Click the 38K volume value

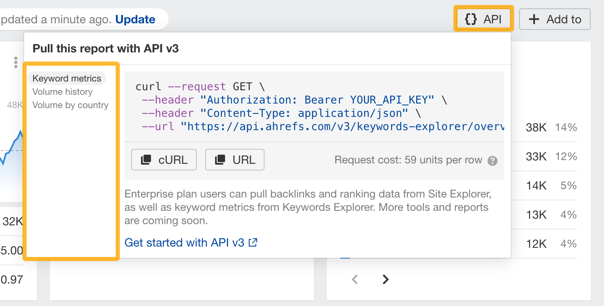click(536, 128)
